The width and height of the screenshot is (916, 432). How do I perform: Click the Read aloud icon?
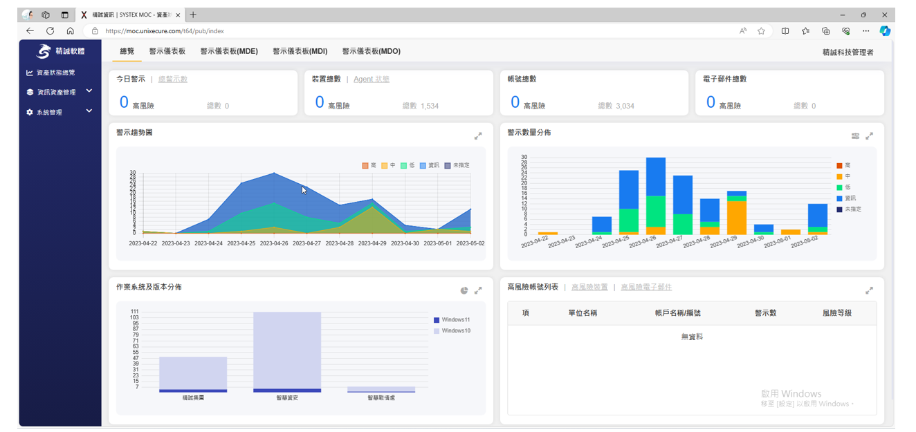[x=743, y=31]
